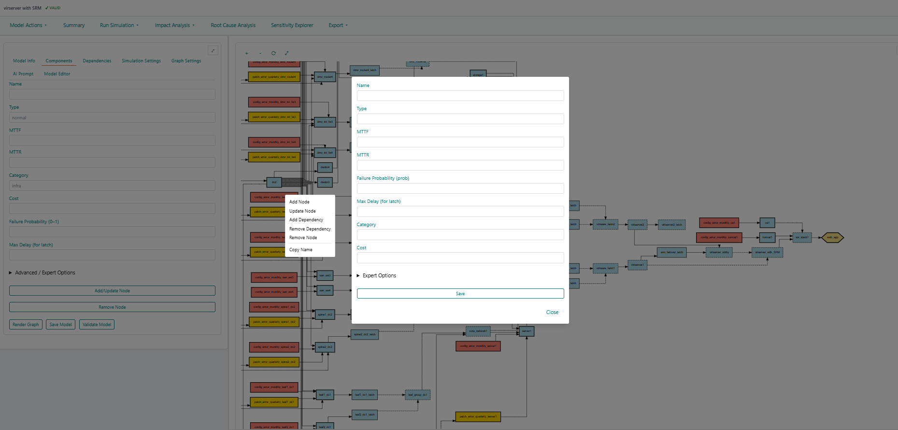Choose Update Node from context menu

click(x=302, y=211)
